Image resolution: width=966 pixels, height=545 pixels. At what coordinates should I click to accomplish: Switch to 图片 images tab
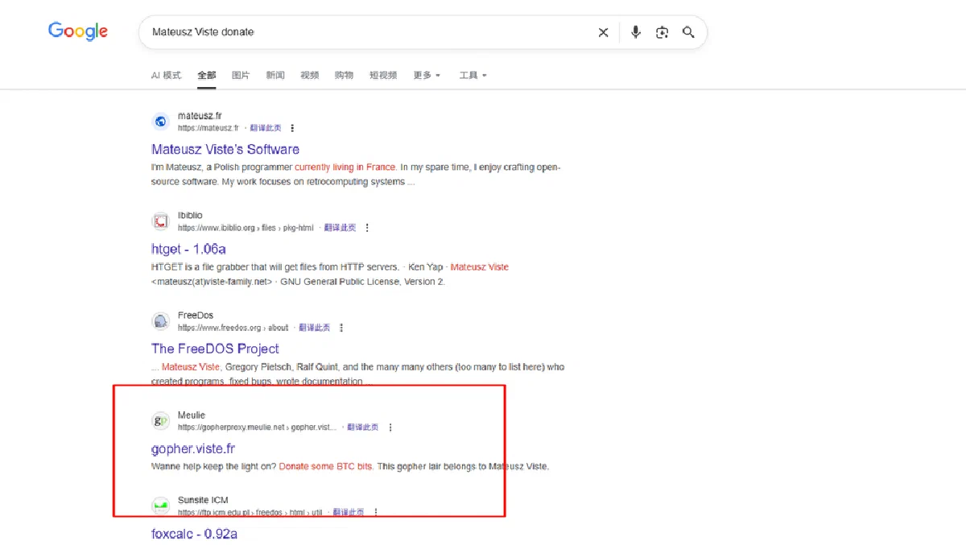241,75
